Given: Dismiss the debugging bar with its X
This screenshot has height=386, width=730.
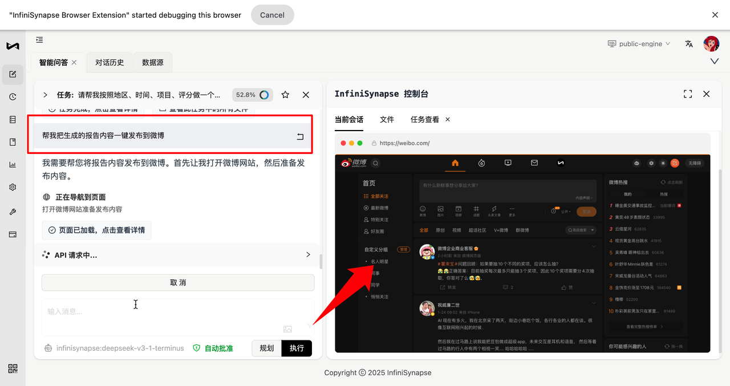Looking at the screenshot, I should pos(715,15).
